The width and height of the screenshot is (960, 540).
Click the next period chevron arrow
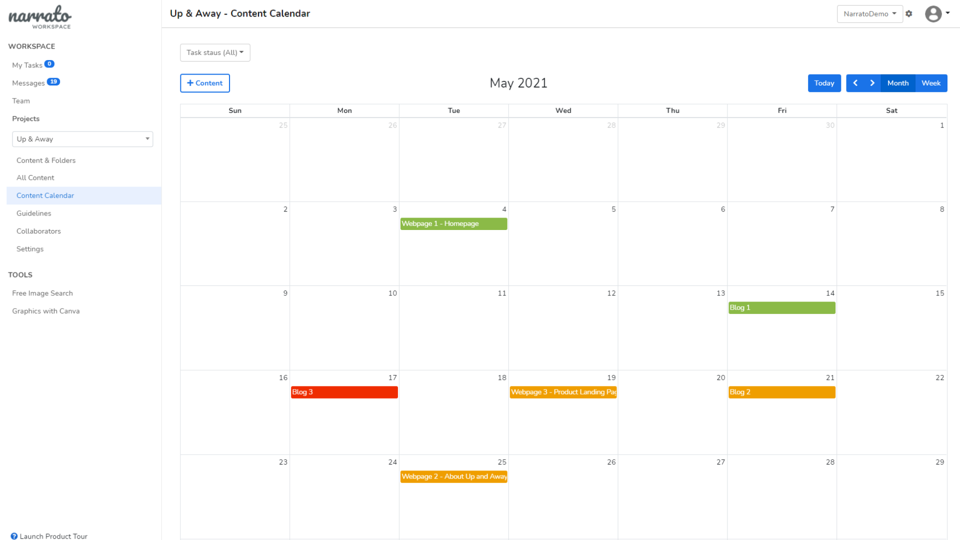872,83
